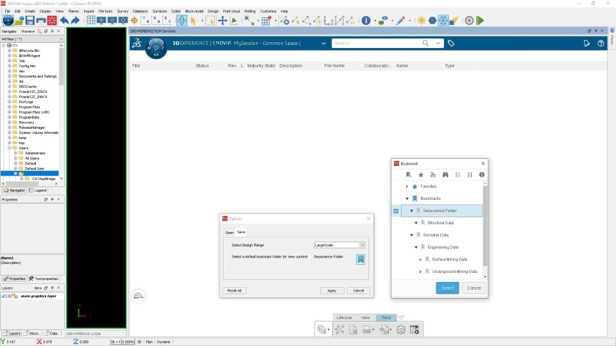Click the table settings icon in Tools bar
Viewport: 616px width, 346px height.
click(x=415, y=329)
